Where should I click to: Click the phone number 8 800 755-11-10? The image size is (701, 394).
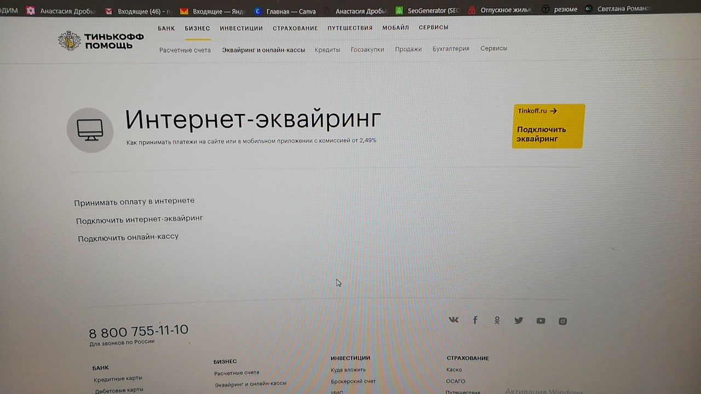(139, 331)
